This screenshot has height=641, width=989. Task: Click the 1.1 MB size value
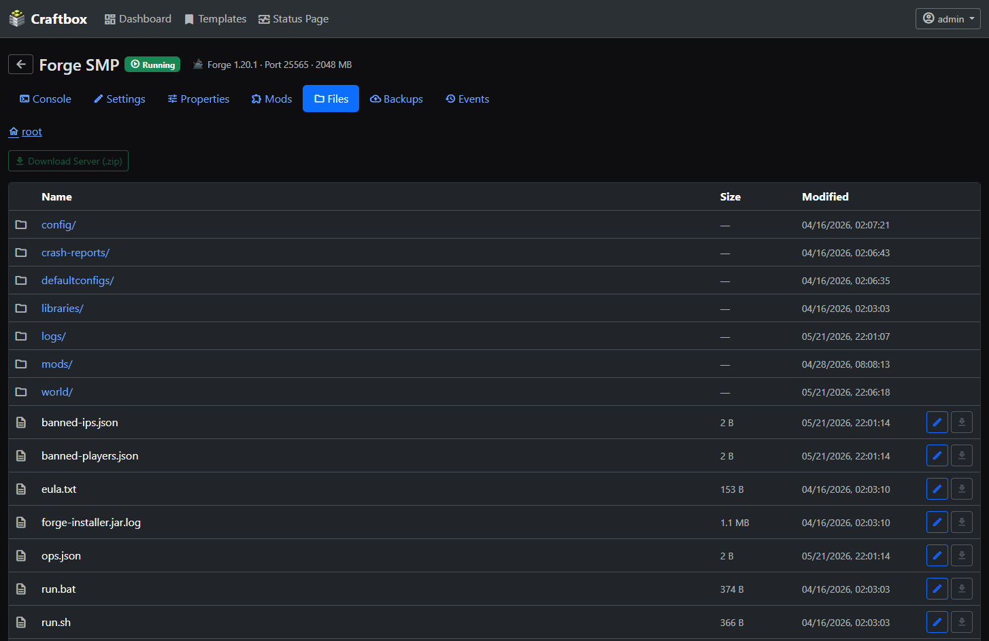point(735,523)
